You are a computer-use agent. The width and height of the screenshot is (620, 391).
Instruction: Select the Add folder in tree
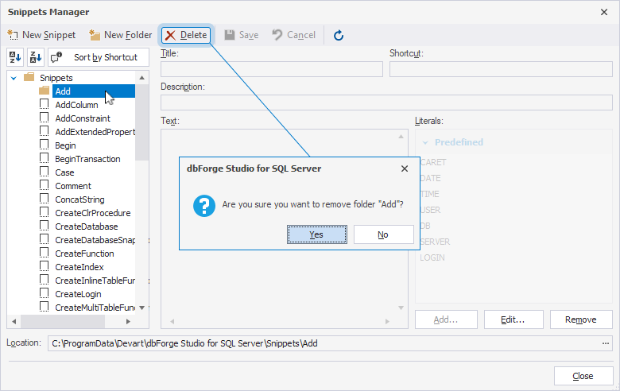(94, 91)
